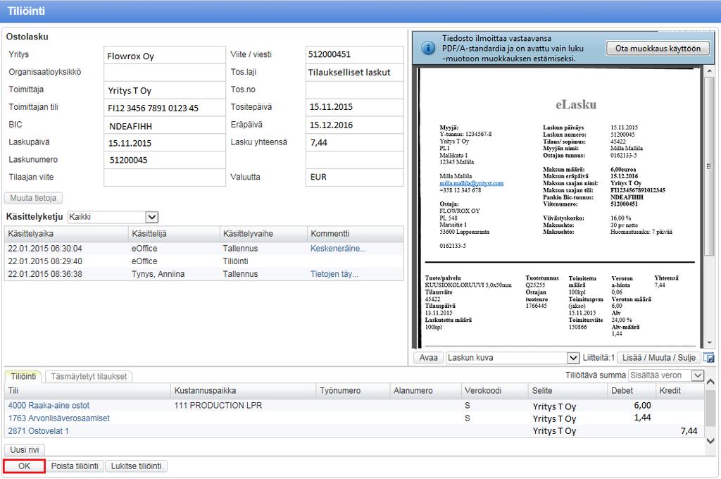Click the Verokoodi column header

[x=494, y=391]
